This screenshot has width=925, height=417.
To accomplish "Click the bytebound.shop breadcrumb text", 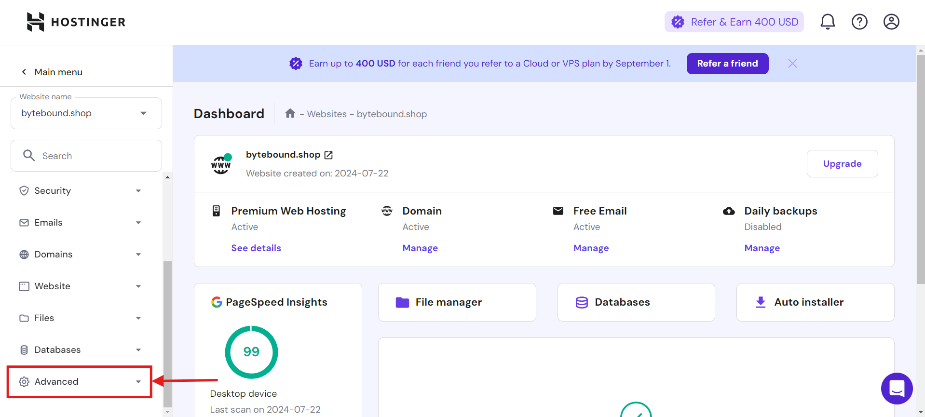I will [392, 114].
